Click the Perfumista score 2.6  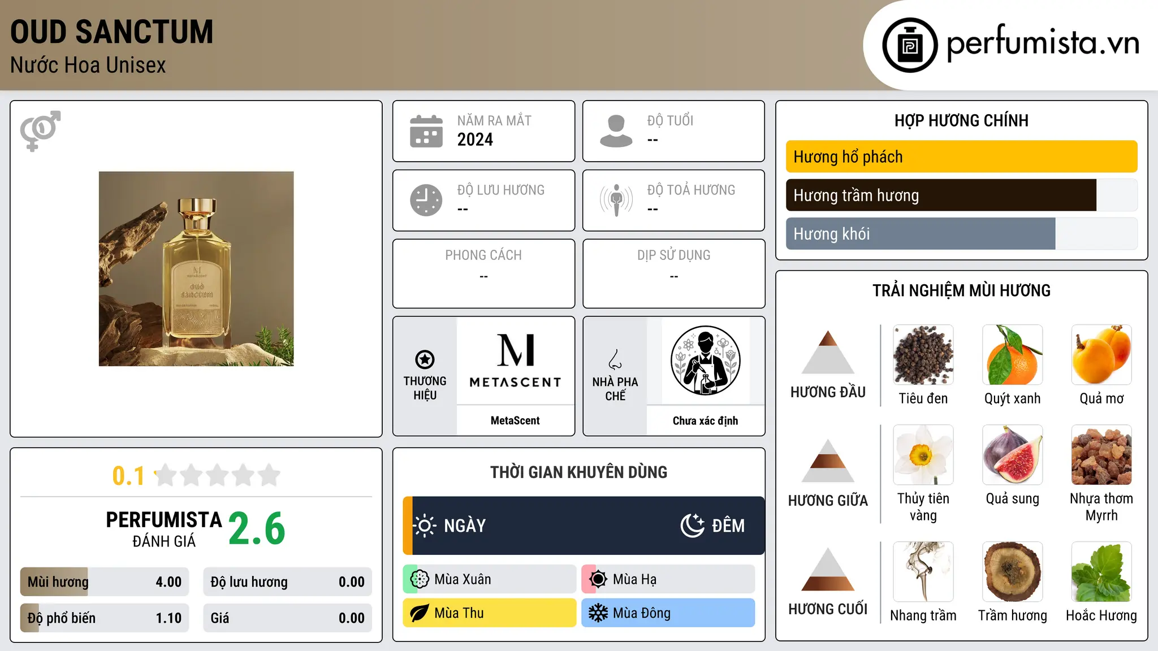(x=257, y=528)
